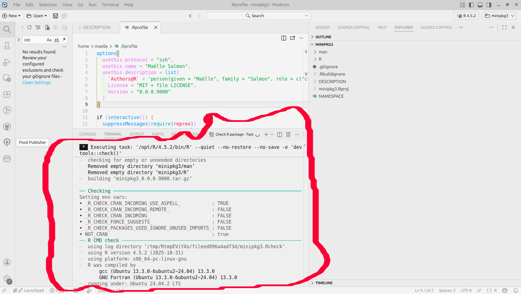The height and width of the screenshot is (294, 521).
Task: Toggle Match Whole Word in search
Action: [57, 40]
